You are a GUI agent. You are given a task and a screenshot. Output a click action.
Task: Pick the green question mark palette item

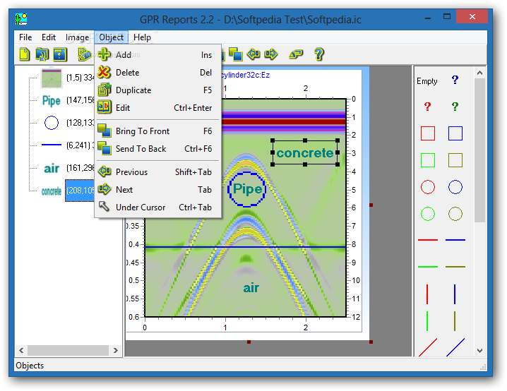pyautogui.click(x=455, y=107)
